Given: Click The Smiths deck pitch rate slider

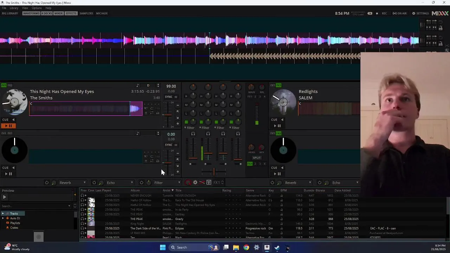Looking at the screenshot, I should point(168,115).
